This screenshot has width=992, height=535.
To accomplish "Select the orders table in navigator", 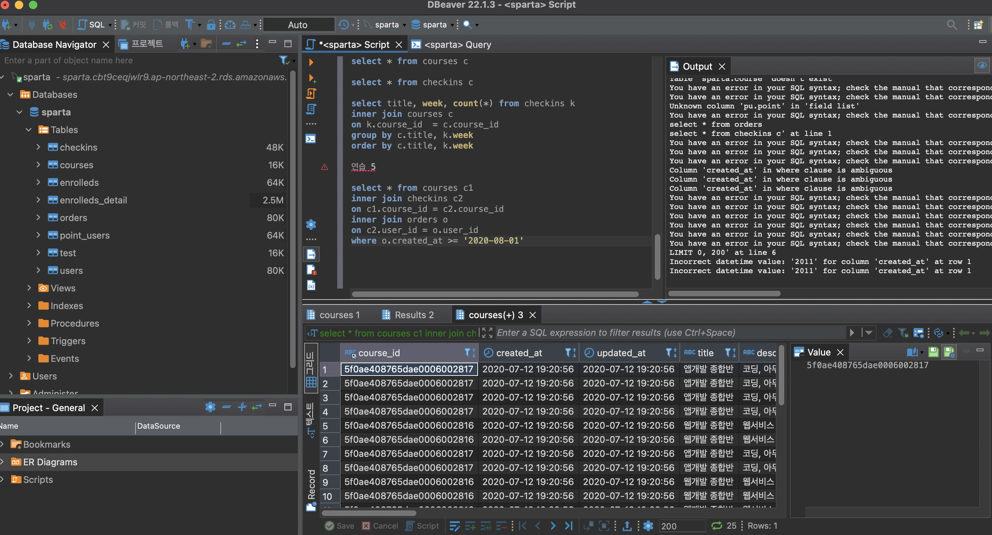I will point(73,218).
